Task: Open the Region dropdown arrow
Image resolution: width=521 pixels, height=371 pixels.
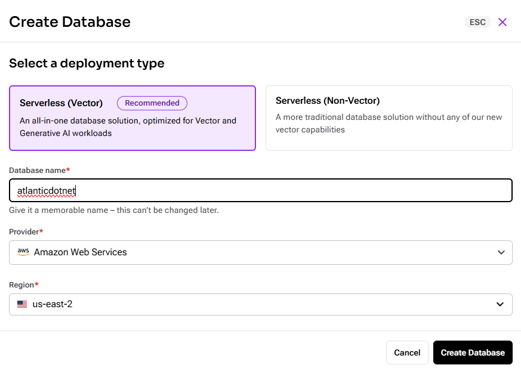Action: [500, 305]
